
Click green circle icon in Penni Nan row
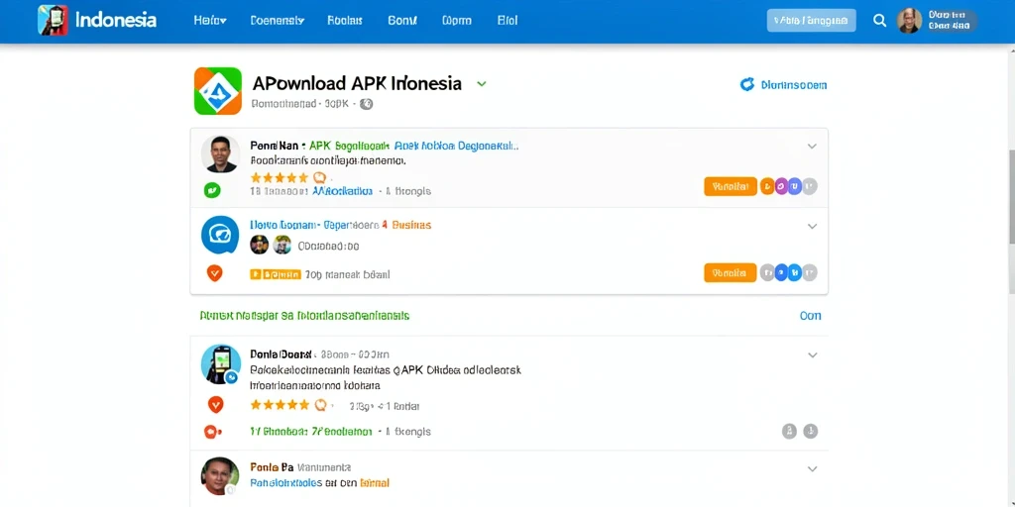point(212,190)
